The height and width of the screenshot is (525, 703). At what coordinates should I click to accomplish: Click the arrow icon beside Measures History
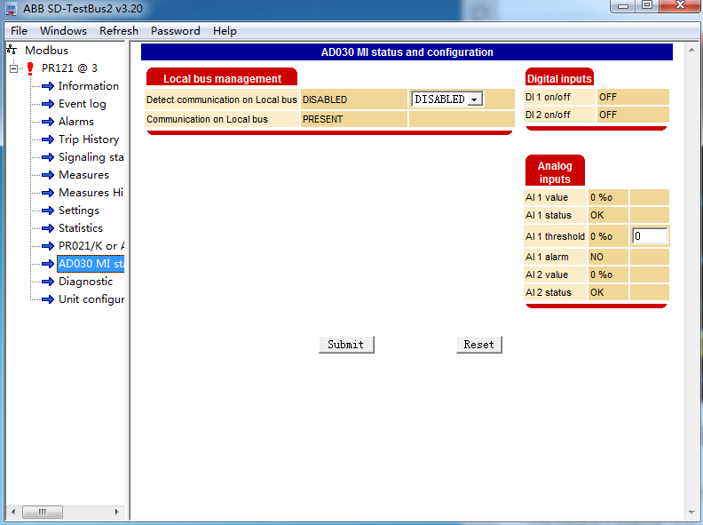48,193
